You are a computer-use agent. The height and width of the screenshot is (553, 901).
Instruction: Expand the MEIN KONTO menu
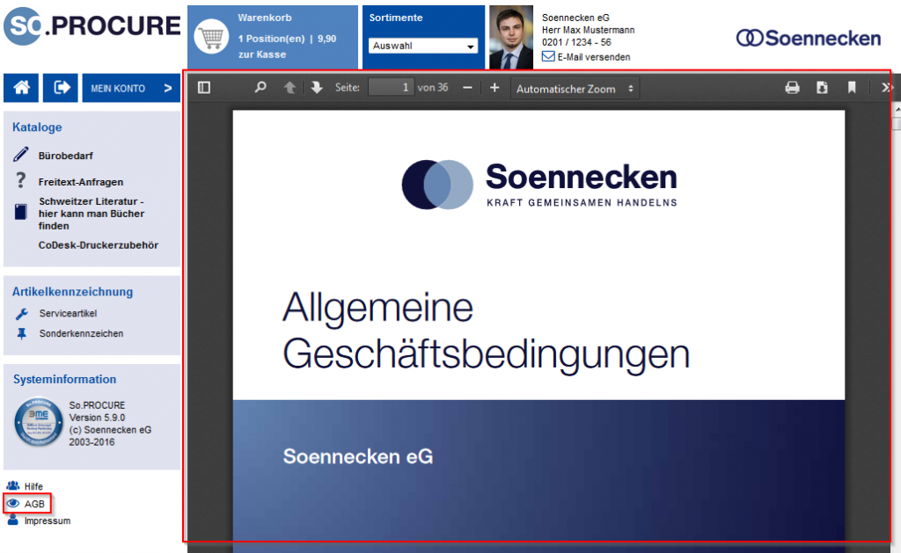click(x=131, y=88)
